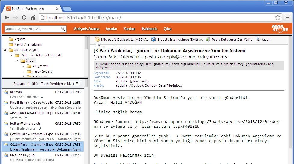The height and width of the screenshot is (164, 294).
Task: Close the MailStore Web Access tab
Action: (x=57, y=9)
